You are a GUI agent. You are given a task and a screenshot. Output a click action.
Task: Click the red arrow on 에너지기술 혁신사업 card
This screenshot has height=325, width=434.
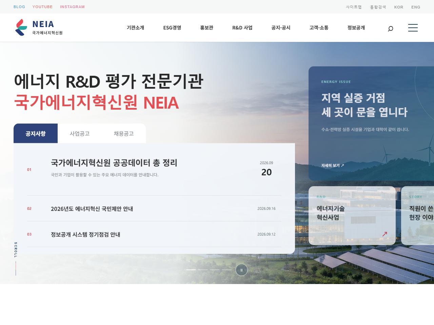click(384, 234)
